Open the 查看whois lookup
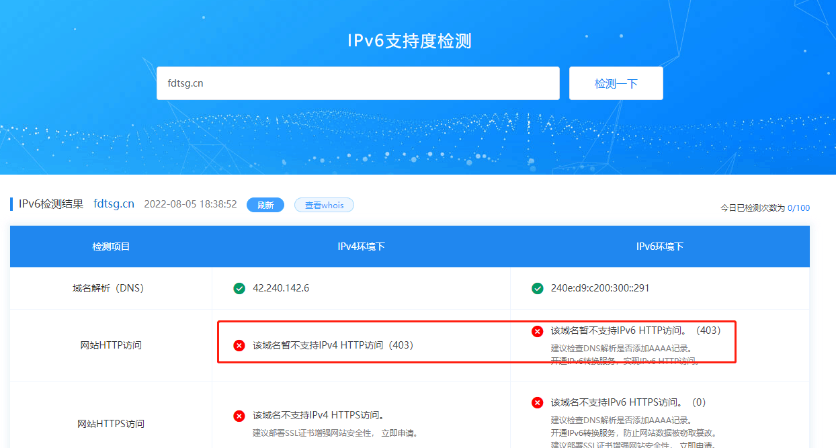Image resolution: width=836 pixels, height=448 pixels. (x=324, y=204)
